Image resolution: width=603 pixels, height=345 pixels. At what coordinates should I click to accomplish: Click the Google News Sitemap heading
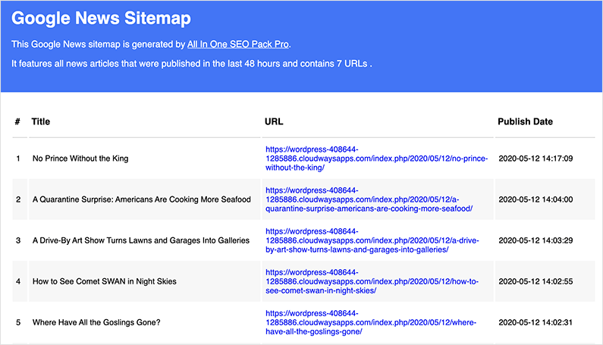tap(101, 18)
